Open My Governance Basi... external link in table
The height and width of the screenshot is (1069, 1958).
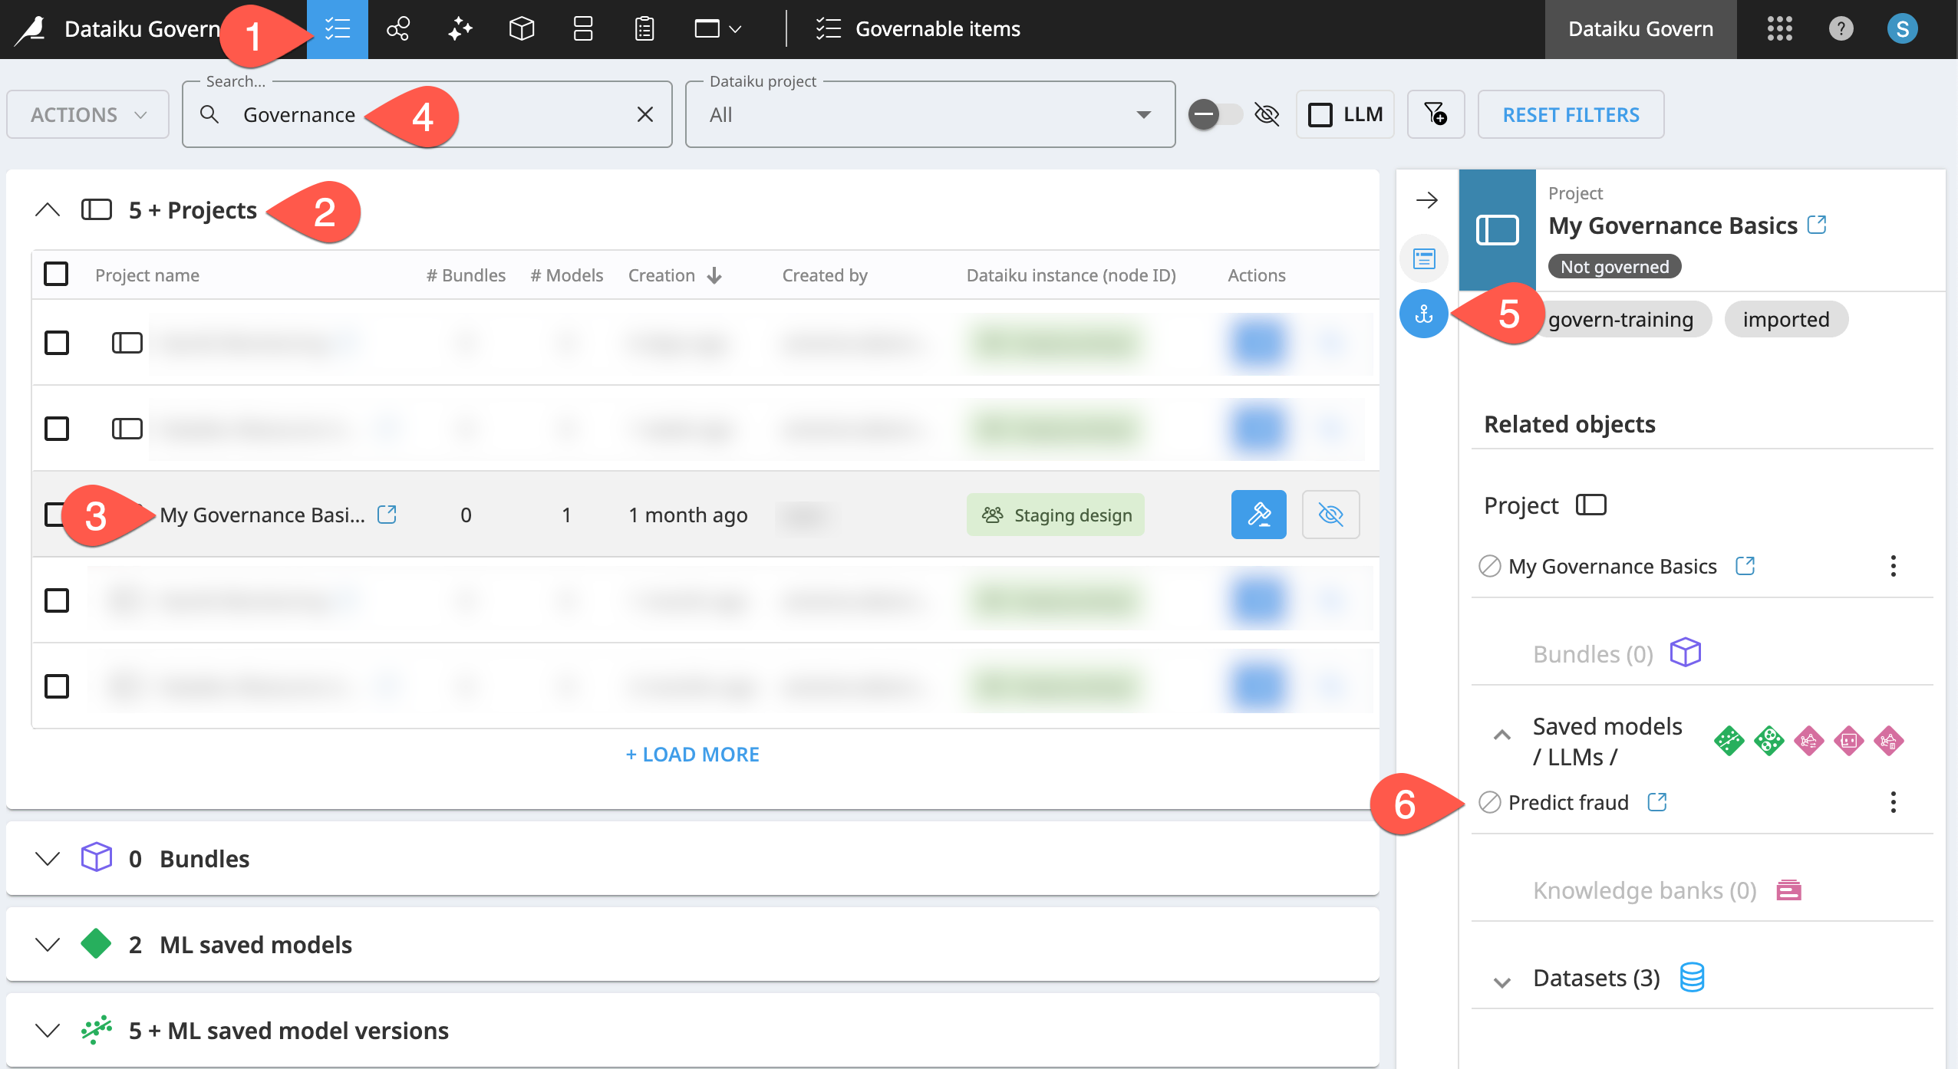point(387,515)
